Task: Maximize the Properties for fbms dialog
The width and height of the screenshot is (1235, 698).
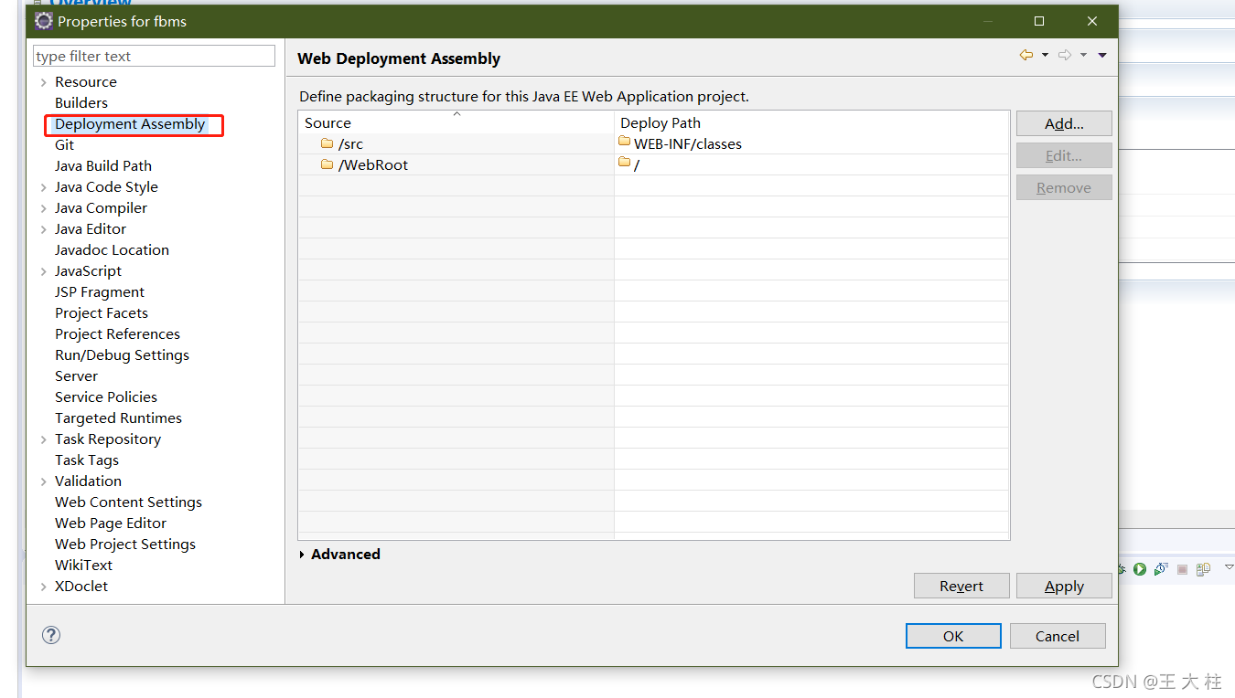Action: pos(1039,21)
